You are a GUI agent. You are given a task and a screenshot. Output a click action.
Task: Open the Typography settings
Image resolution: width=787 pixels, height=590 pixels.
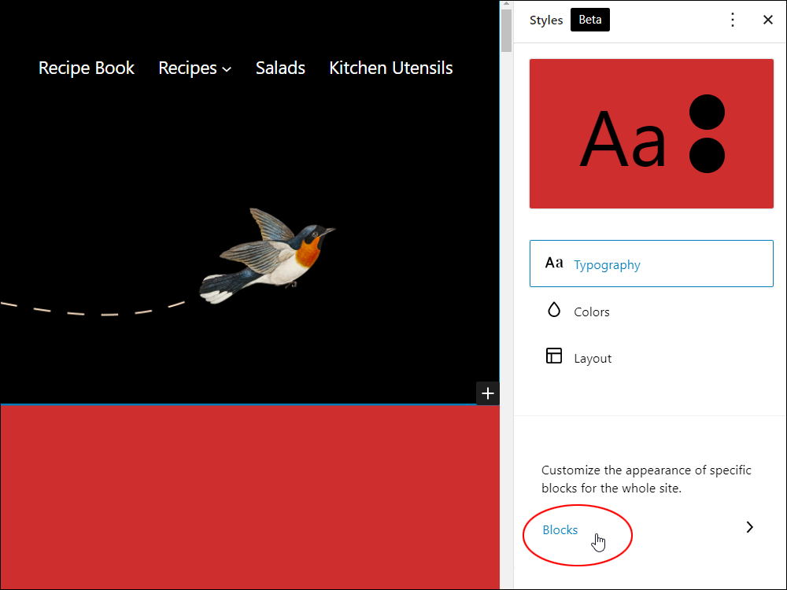[651, 264]
